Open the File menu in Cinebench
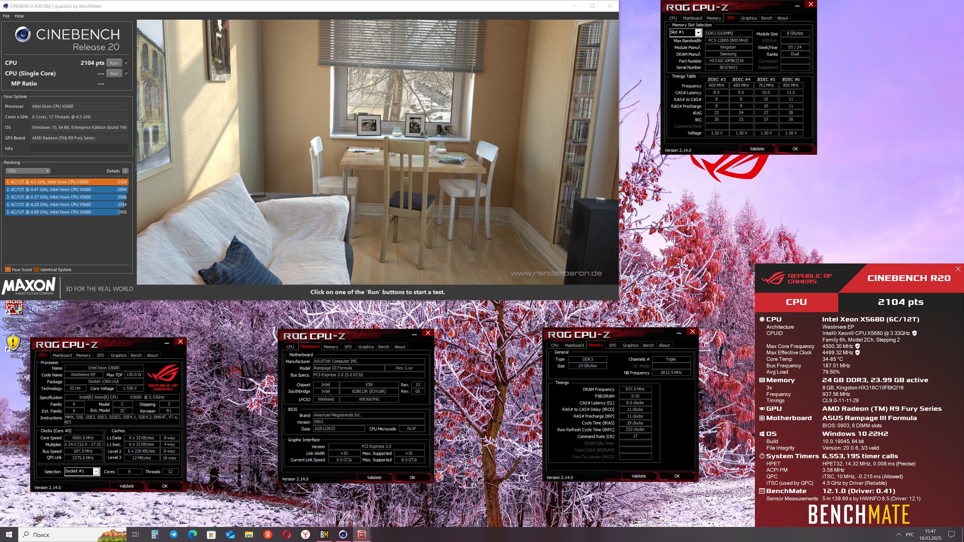The width and height of the screenshot is (964, 542). 6,16
